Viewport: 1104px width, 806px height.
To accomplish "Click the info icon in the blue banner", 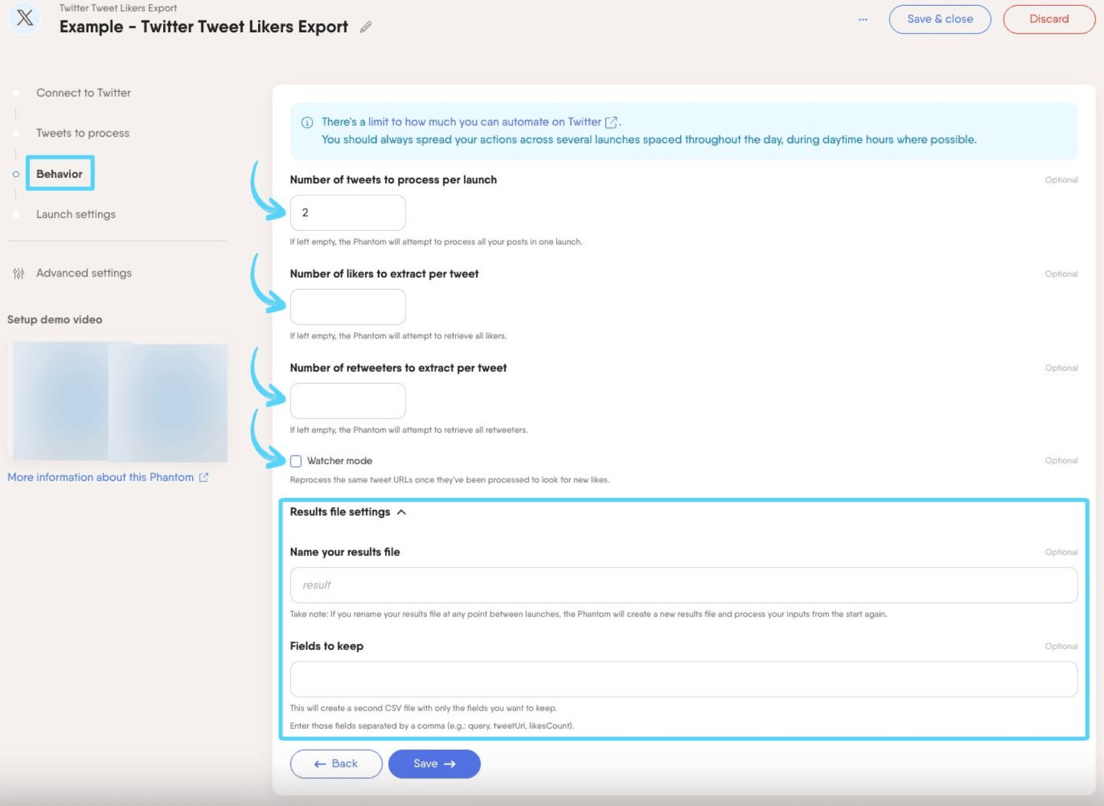I will (307, 123).
